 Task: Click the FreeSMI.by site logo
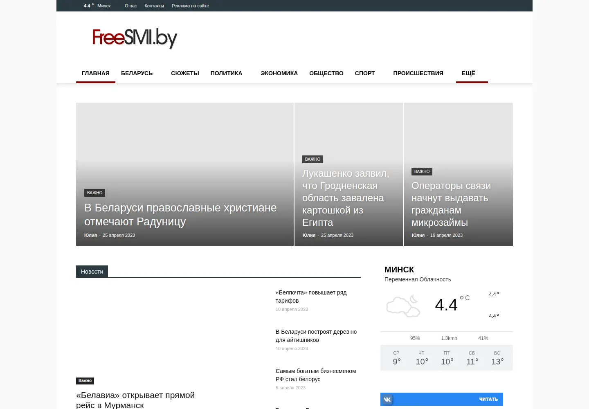135,38
